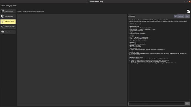Open the MAVLink Inspector page

(8, 27)
